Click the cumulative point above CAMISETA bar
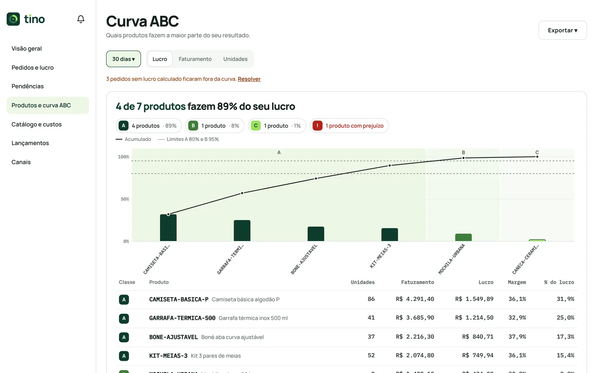 [168, 214]
